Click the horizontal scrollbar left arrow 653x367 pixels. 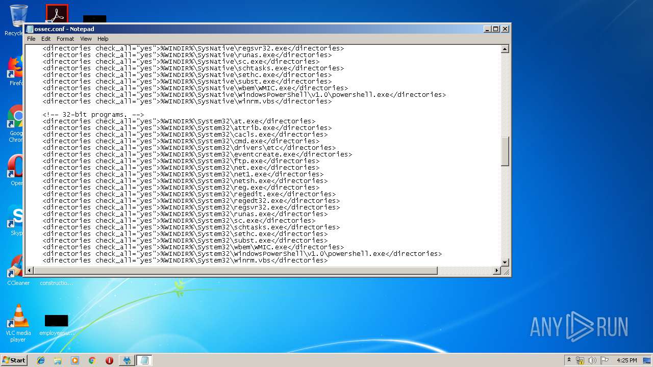pos(30,271)
